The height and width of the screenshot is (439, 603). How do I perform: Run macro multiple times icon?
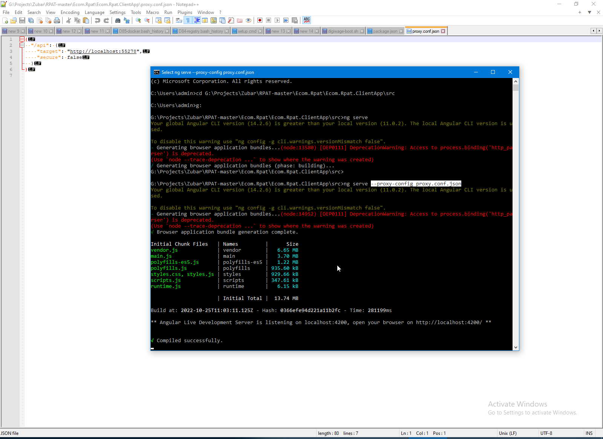pyautogui.click(x=286, y=20)
